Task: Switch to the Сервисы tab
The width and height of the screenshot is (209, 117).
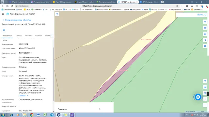Action: [19, 36]
